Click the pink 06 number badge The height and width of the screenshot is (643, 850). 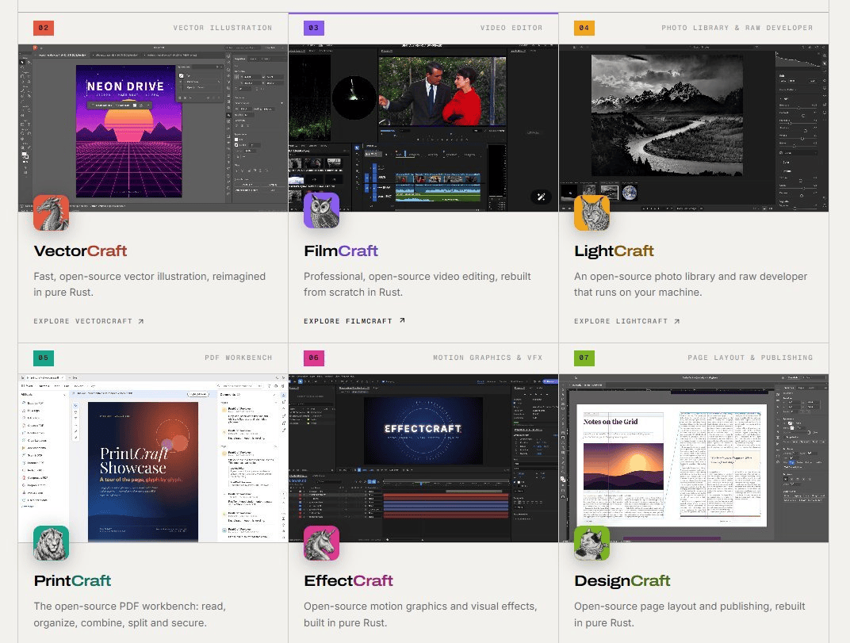(314, 358)
